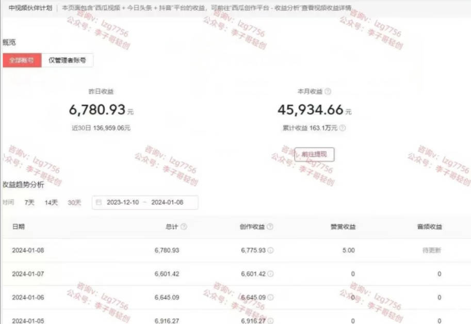This screenshot has height=324, width=471.
Task: Click the 日期 column header
Action: [19, 226]
